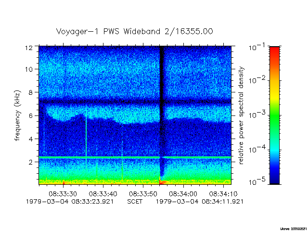Screen dimensions: 308x231
Task: Select the 2 frequency tick label
Action: pyautogui.click(x=30, y=162)
